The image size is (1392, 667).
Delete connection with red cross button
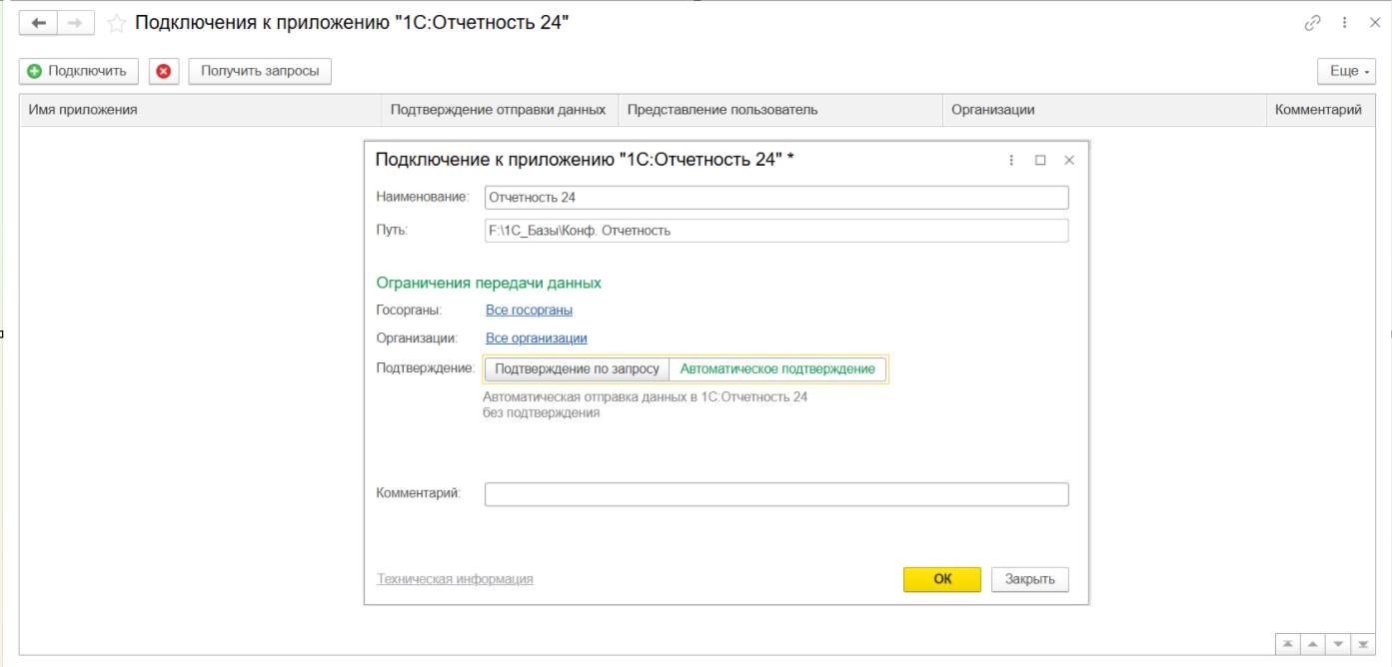(x=164, y=71)
